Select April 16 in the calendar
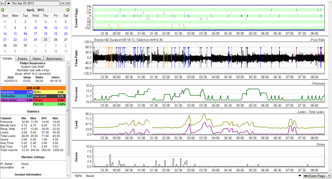Image resolution: width=332 pixels, height=179 pixels. click(25, 34)
